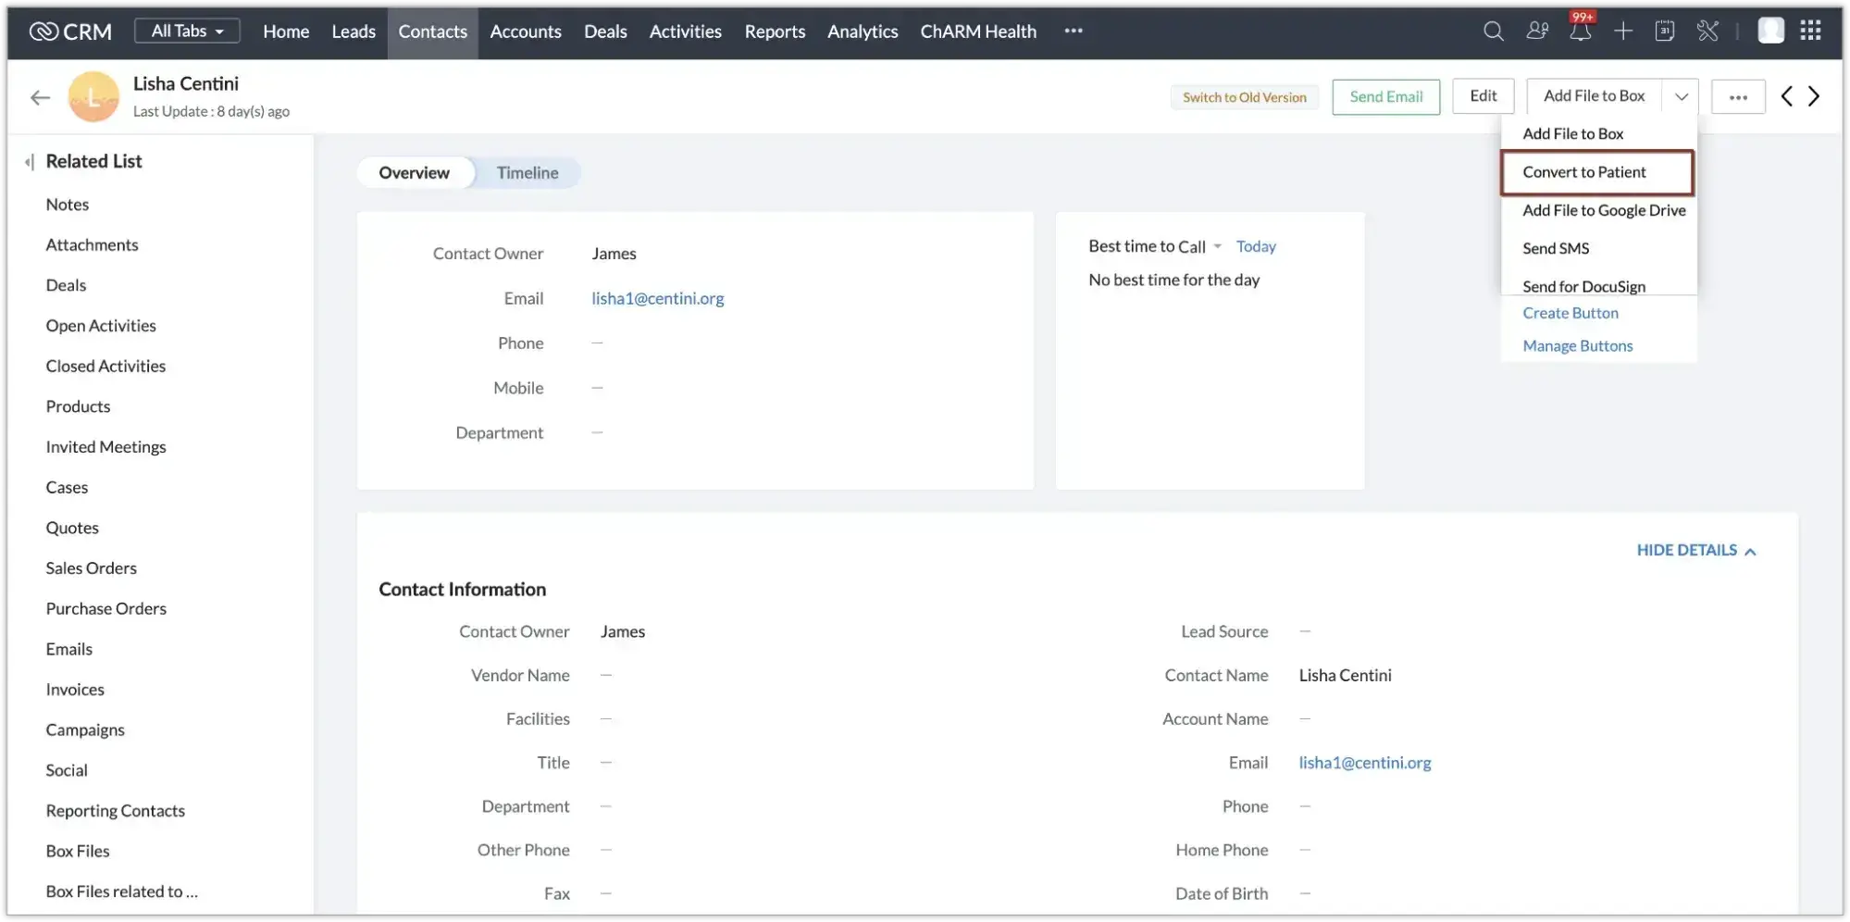Select Convert to Patient menu option
This screenshot has height=922, width=1850.
pos(1583,172)
